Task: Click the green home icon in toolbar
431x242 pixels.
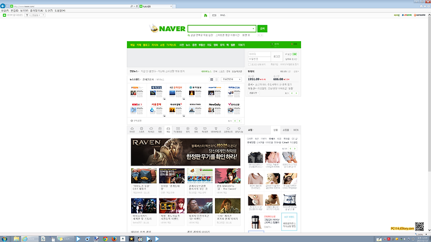Action: click(205, 16)
